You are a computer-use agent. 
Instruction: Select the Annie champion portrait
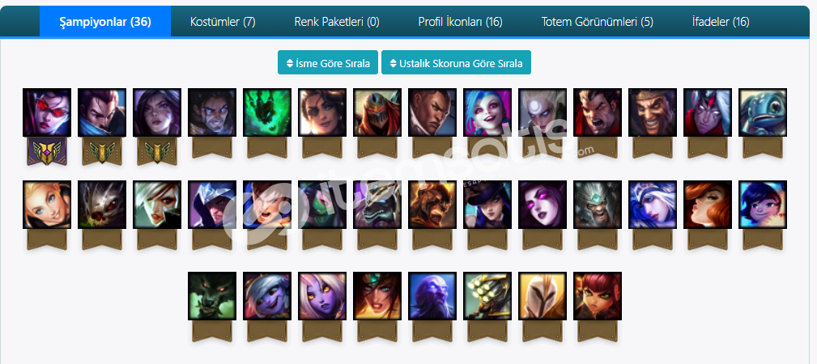pos(598,296)
